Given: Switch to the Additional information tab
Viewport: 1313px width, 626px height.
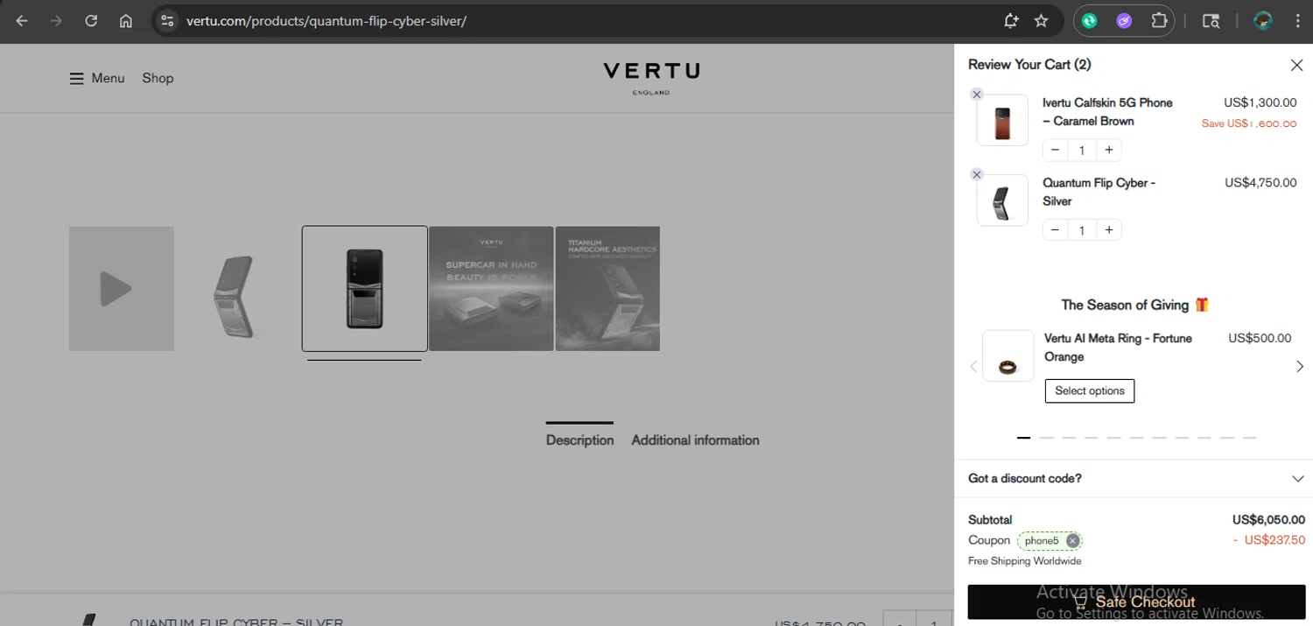Looking at the screenshot, I should tap(695, 440).
